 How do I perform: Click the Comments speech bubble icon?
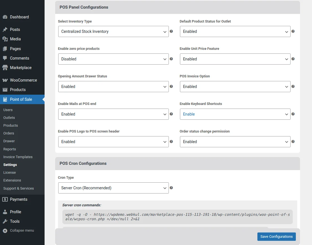pyautogui.click(x=5, y=58)
